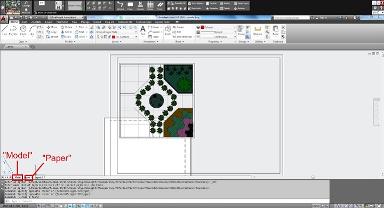Screen dimensions: 384x208
Task: Open the Parametric ribbon tab
Action: pos(62,22)
